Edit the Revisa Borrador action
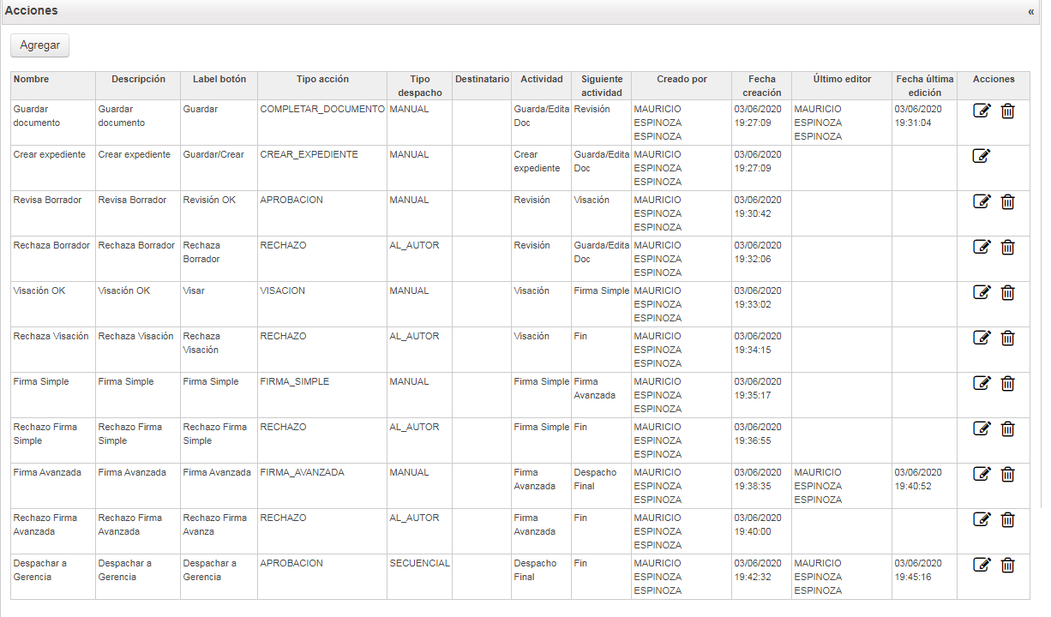Image resolution: width=1051 pixels, height=617 pixels. coord(982,201)
